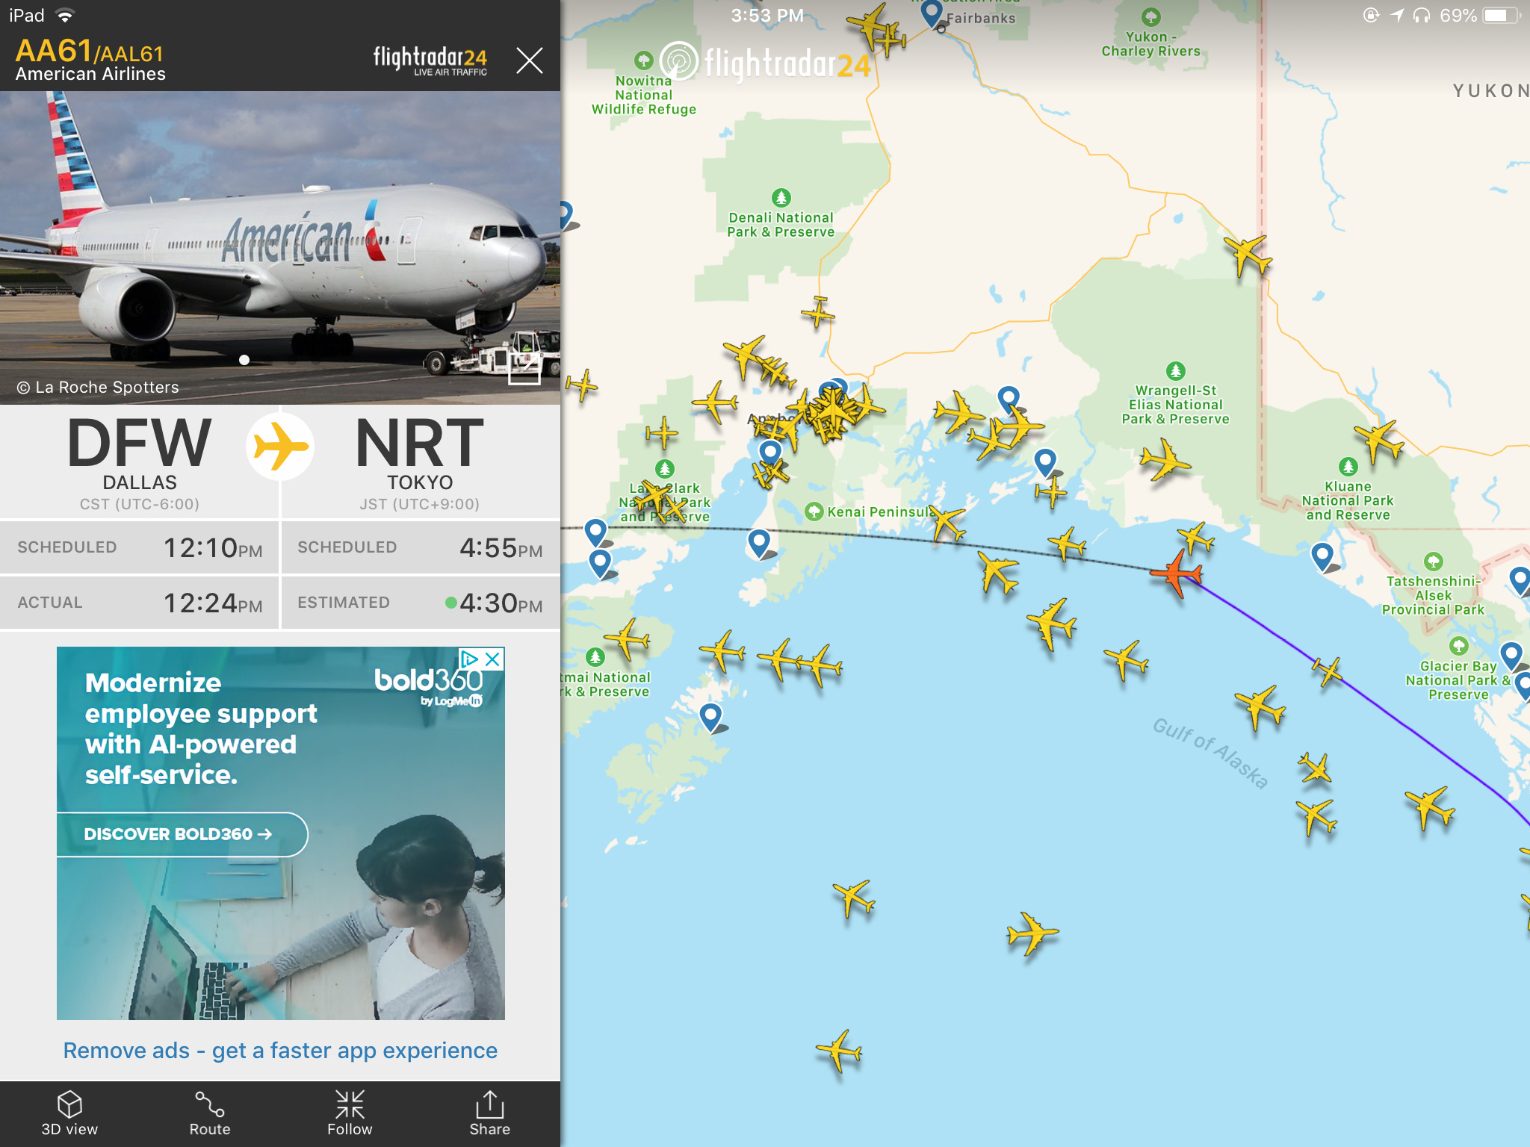Open the 3D view
The height and width of the screenshot is (1147, 1530).
(x=69, y=1113)
